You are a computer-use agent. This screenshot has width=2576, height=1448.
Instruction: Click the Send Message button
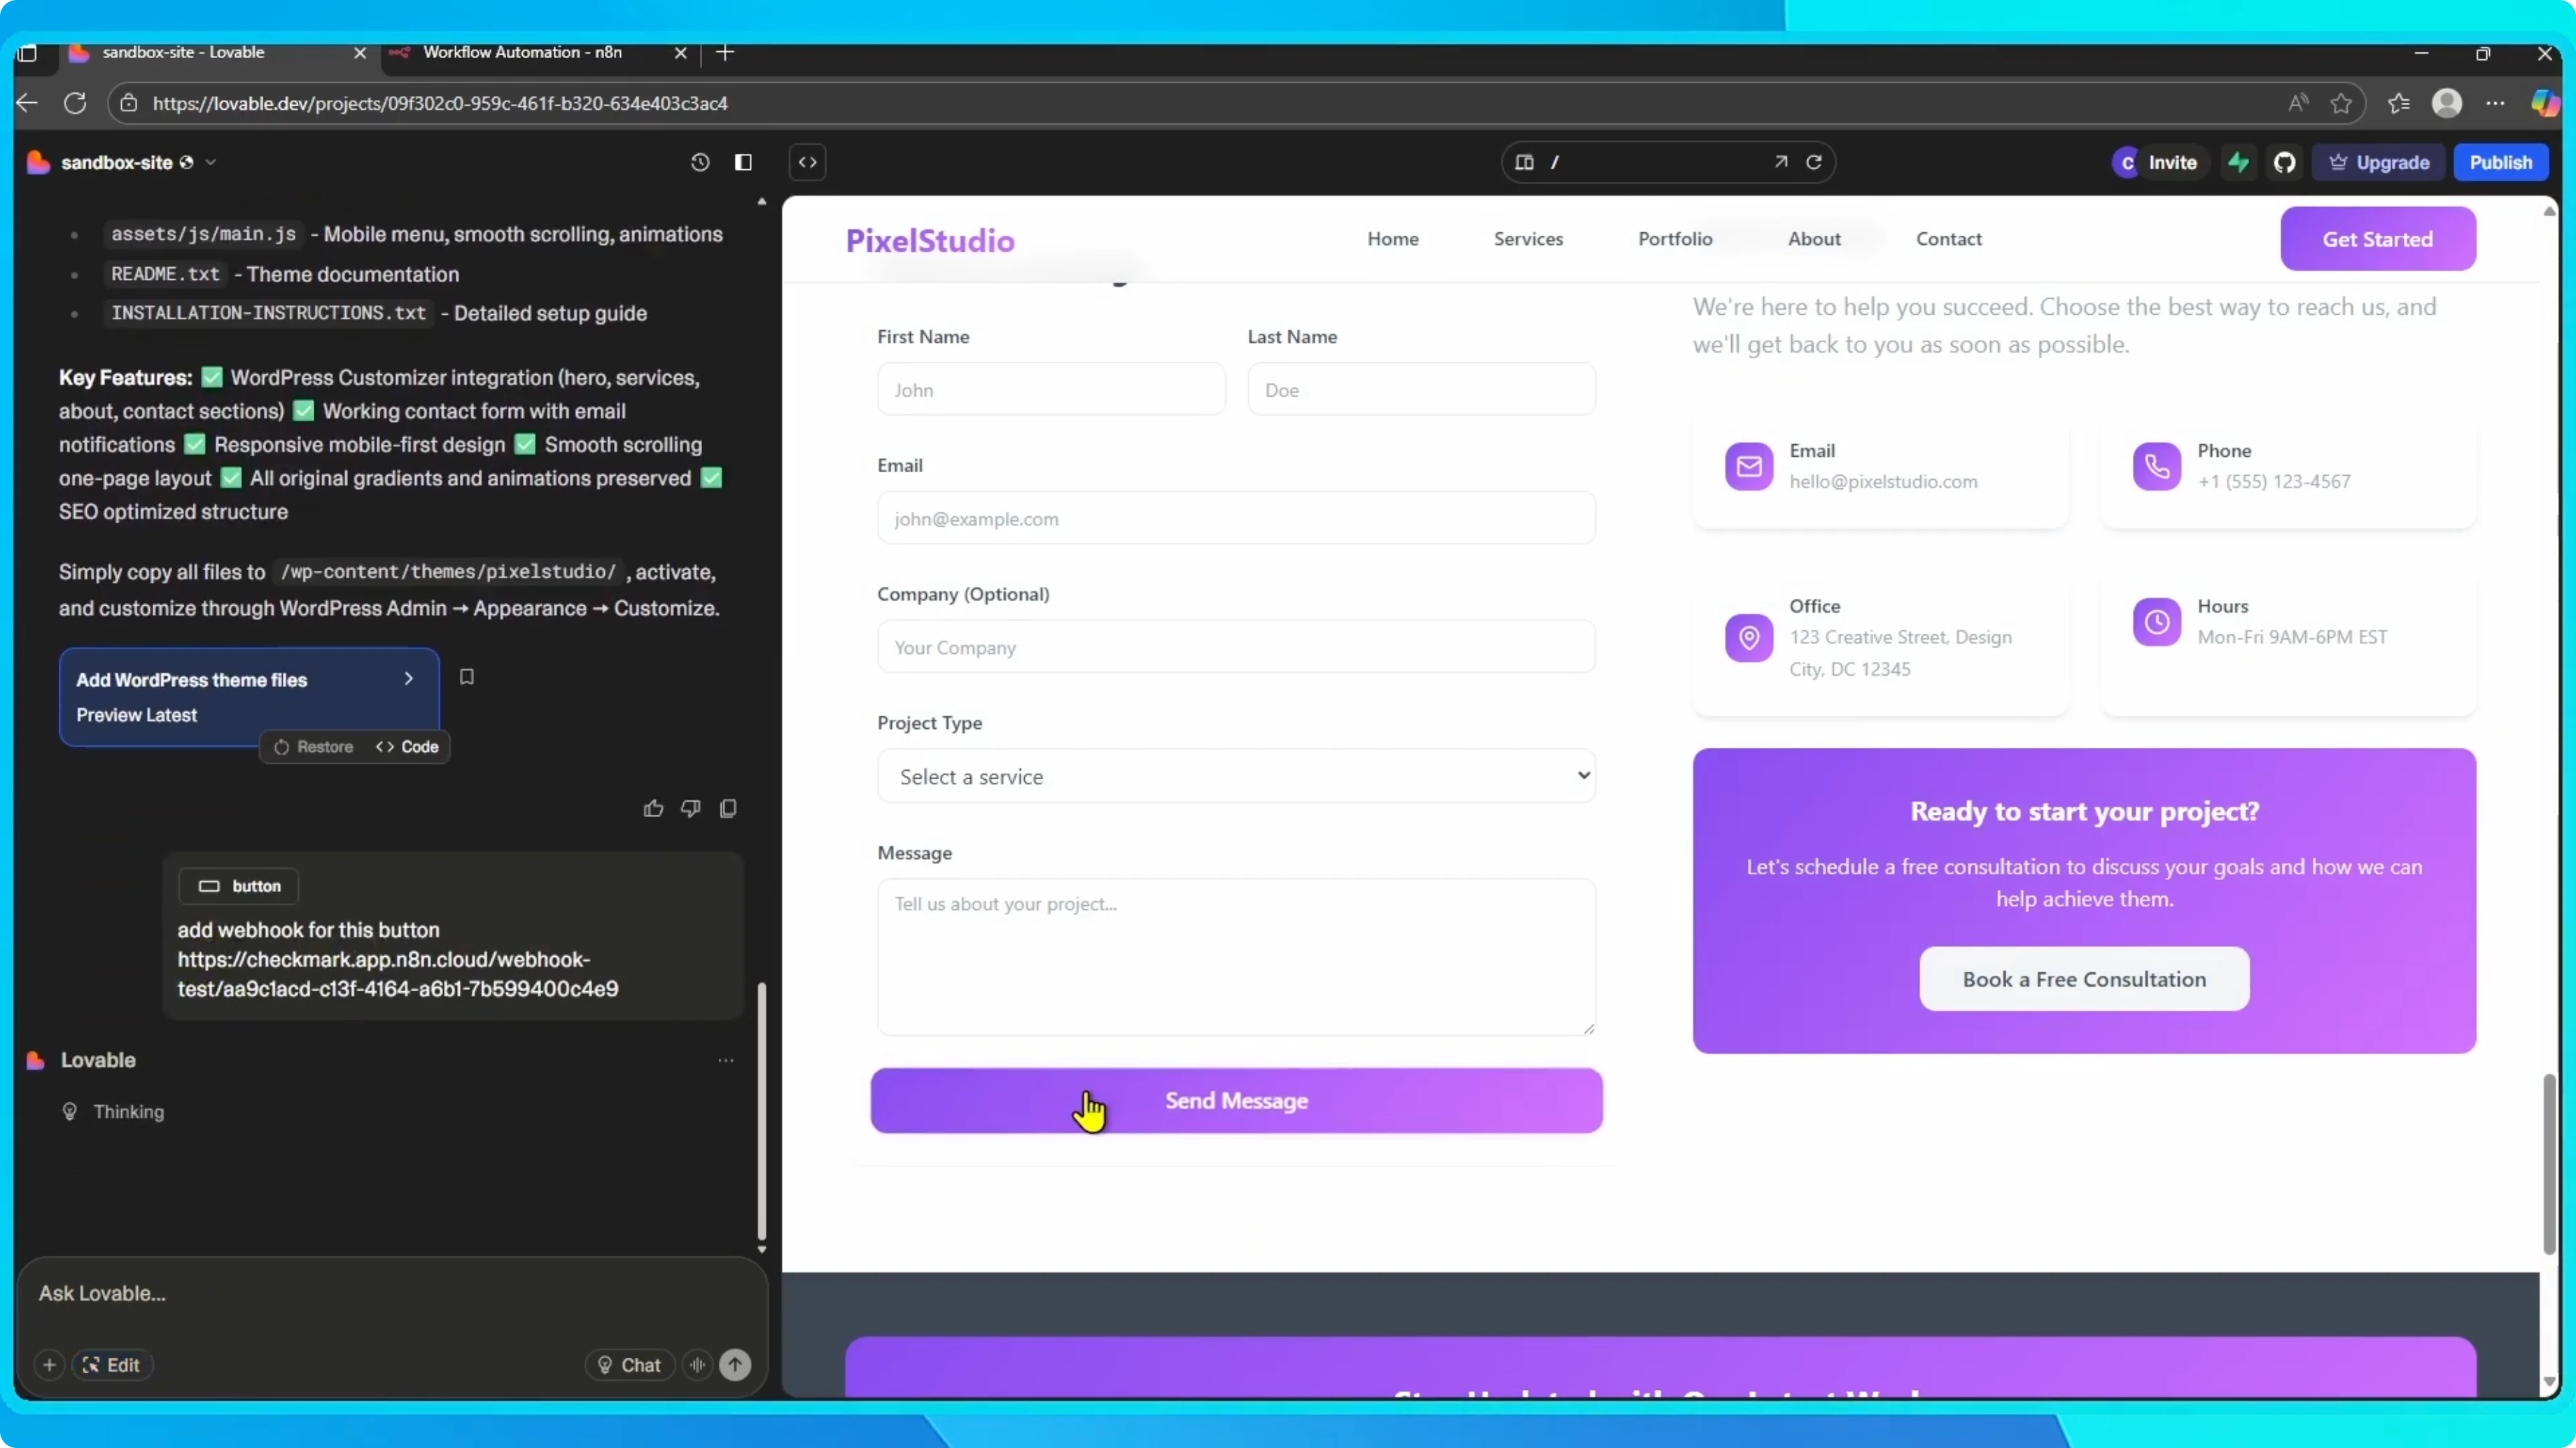pos(1236,1100)
